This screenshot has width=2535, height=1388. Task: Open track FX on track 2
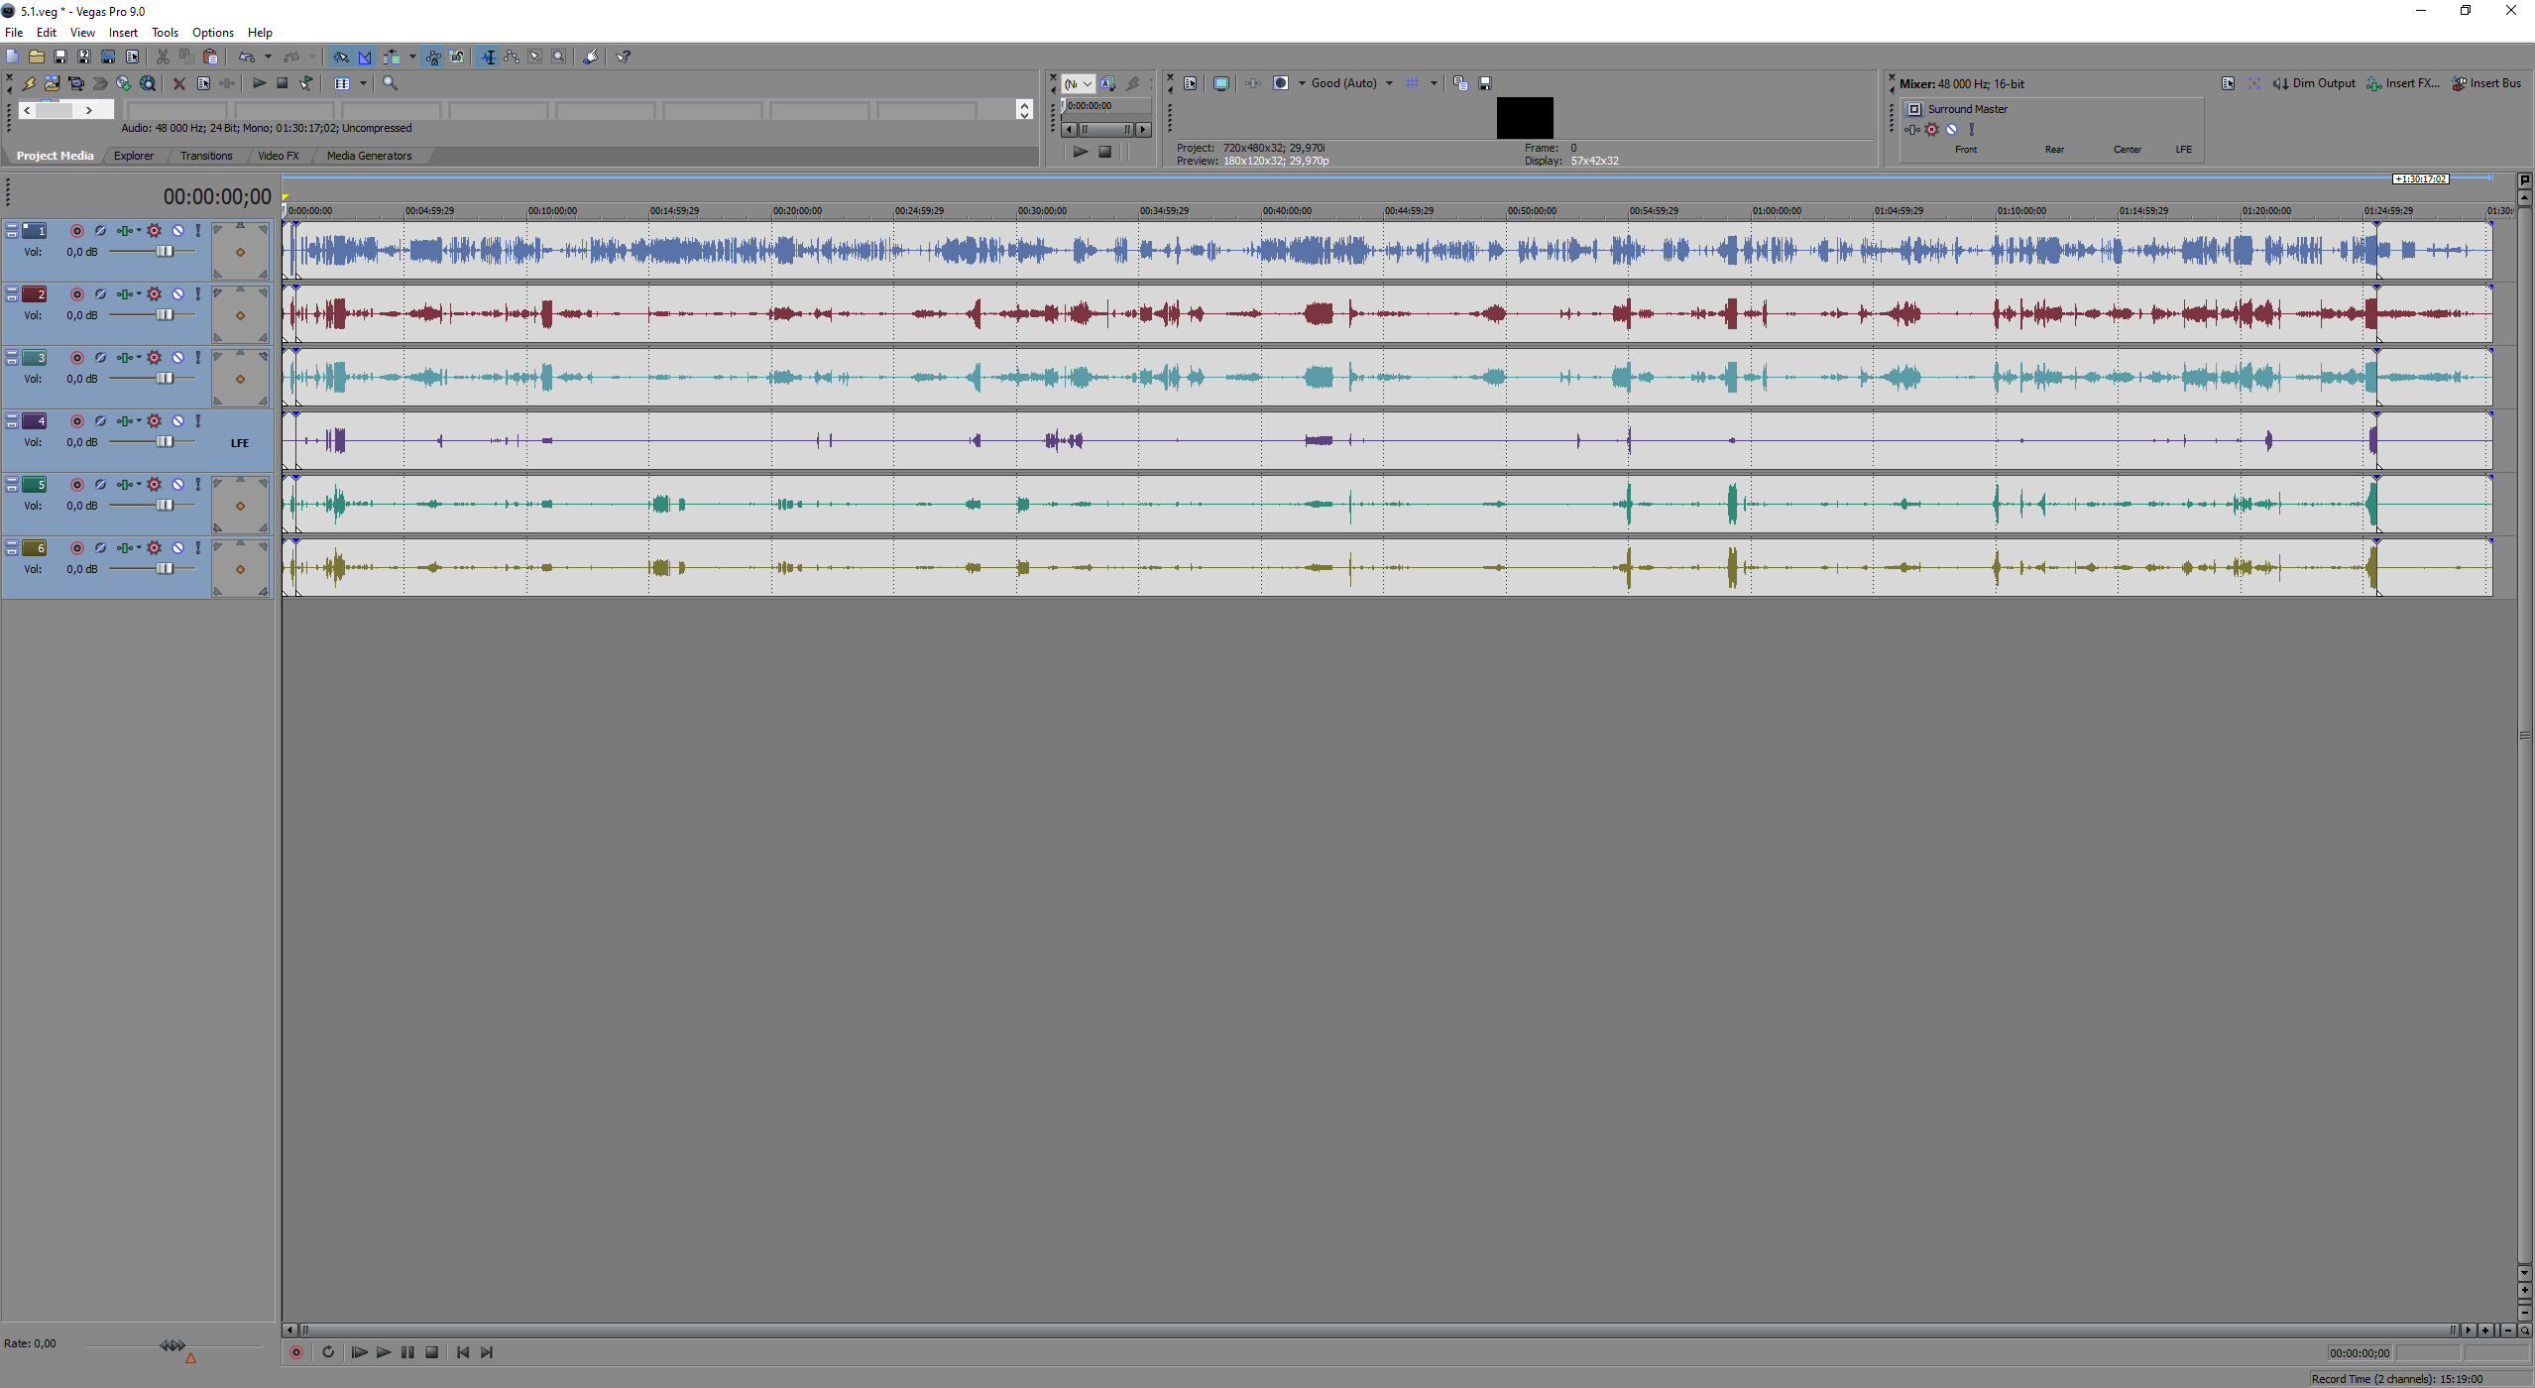pyautogui.click(x=154, y=294)
